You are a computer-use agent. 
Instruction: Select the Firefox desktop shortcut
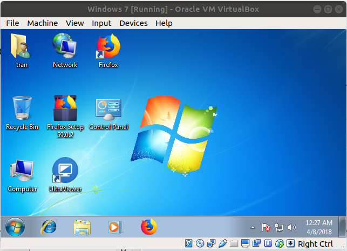coord(108,51)
